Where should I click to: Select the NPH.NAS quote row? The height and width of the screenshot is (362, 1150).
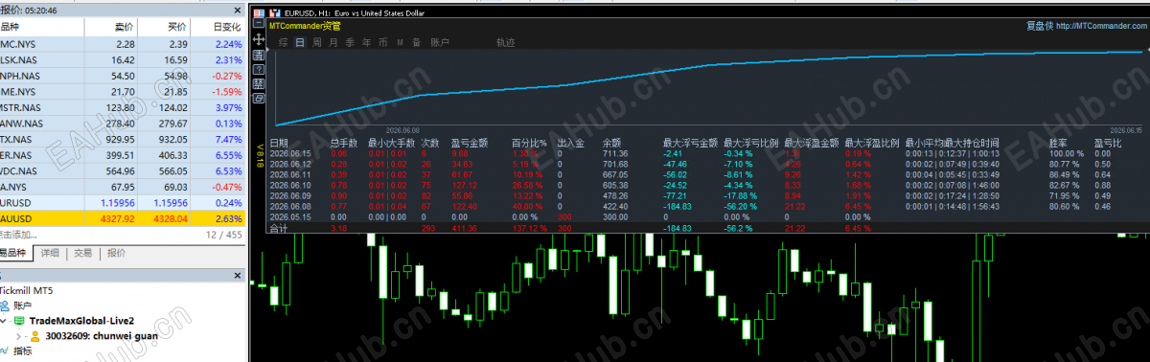[x=123, y=75]
